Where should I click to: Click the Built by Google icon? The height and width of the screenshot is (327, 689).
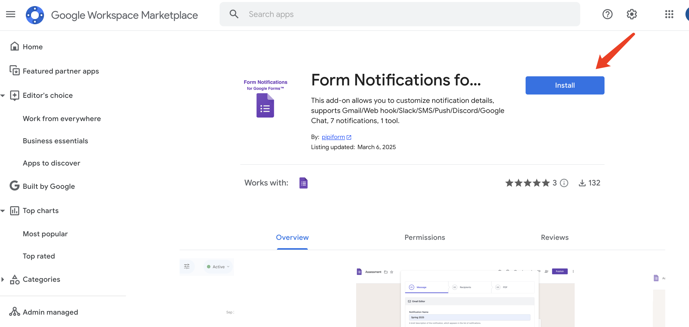click(x=14, y=186)
